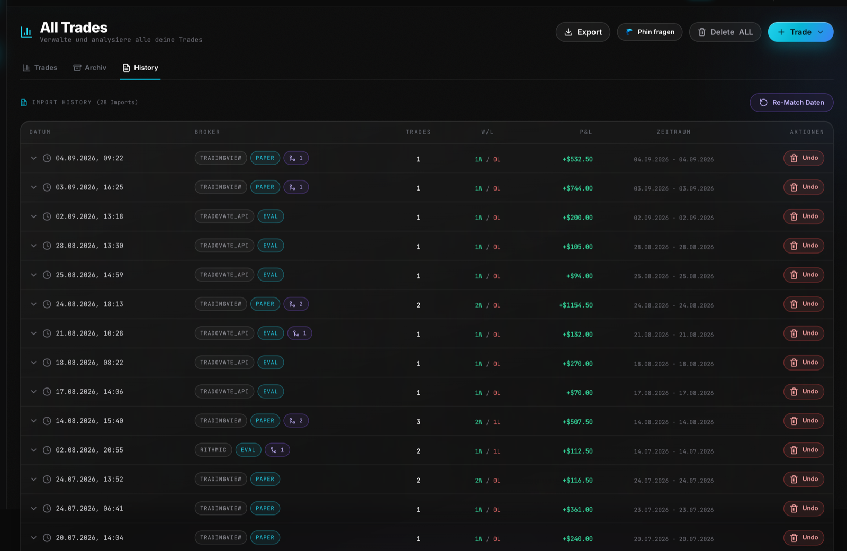The width and height of the screenshot is (847, 551).
Task: Click the Export button
Action: pos(583,32)
